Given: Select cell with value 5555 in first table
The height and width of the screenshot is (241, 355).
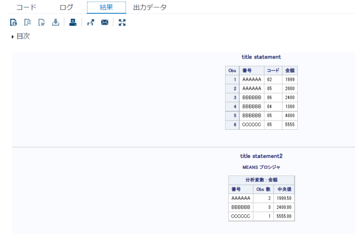Looking at the screenshot, I should click(x=290, y=125).
